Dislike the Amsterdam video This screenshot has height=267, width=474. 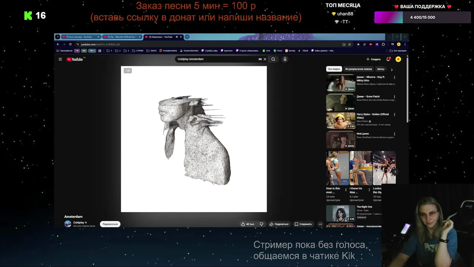pyautogui.click(x=261, y=224)
